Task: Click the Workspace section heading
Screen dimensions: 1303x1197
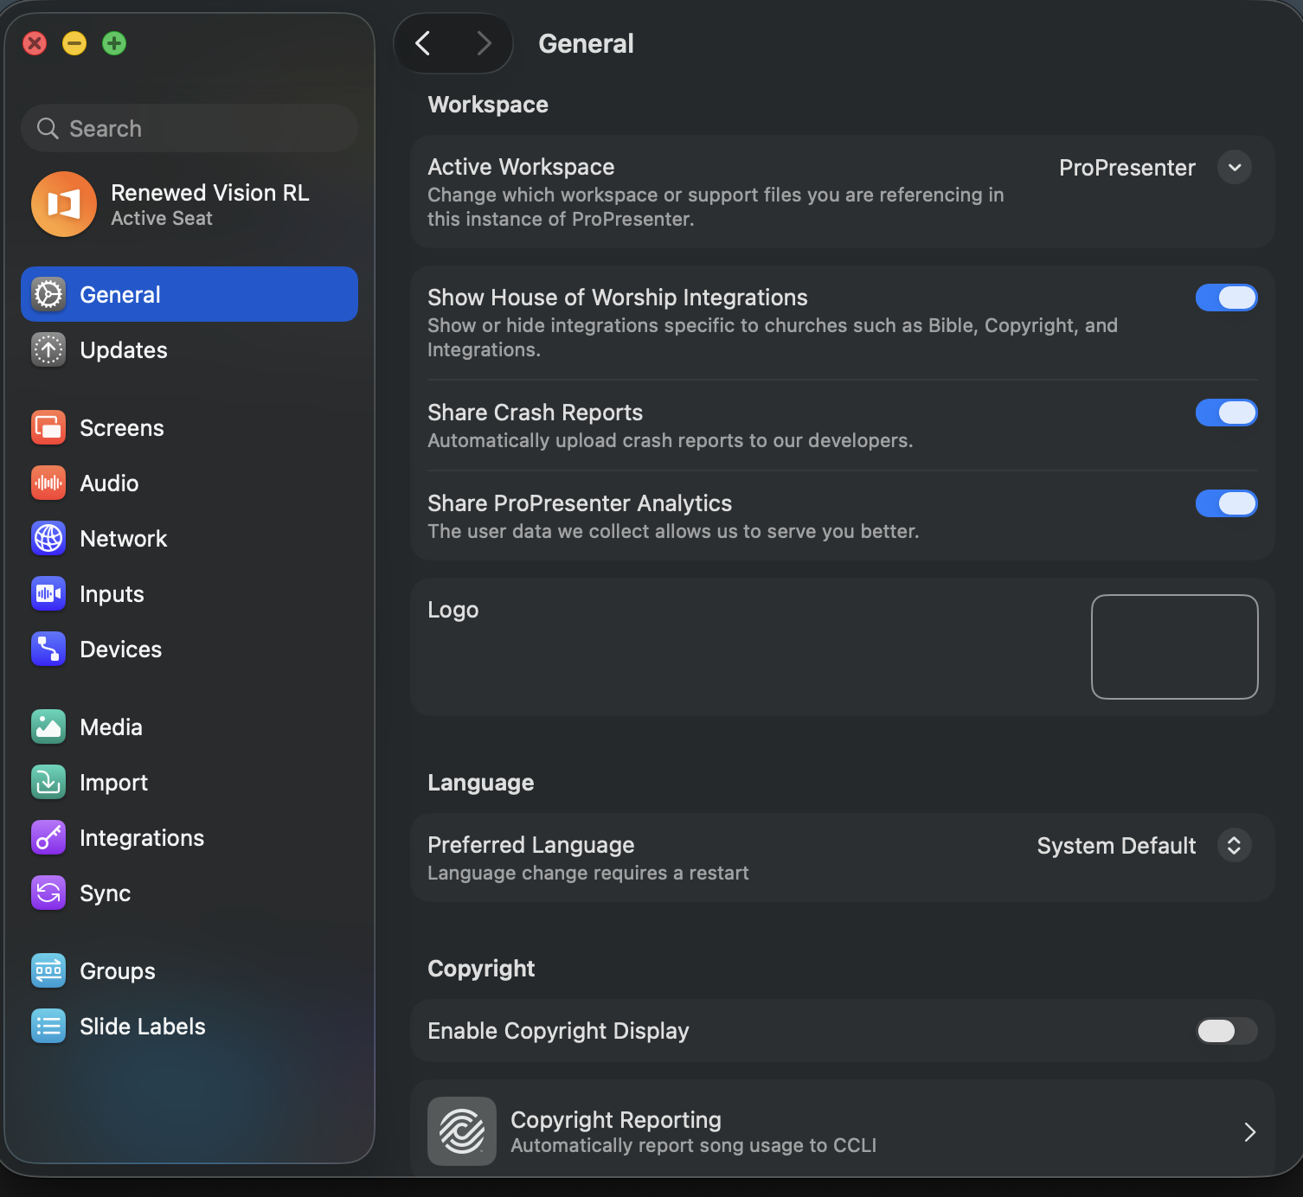Action: (x=488, y=105)
